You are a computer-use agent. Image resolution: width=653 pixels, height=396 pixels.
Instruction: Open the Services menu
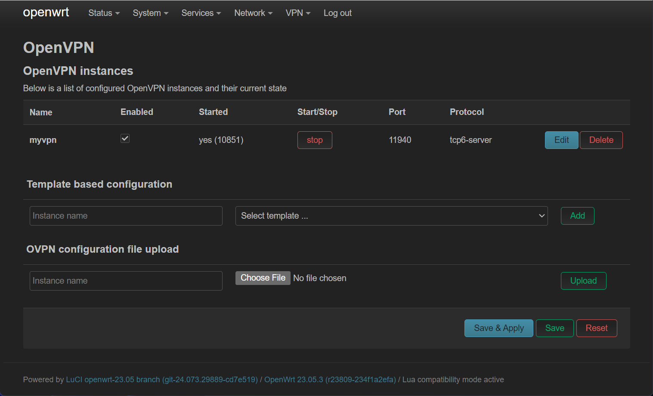[x=201, y=13]
